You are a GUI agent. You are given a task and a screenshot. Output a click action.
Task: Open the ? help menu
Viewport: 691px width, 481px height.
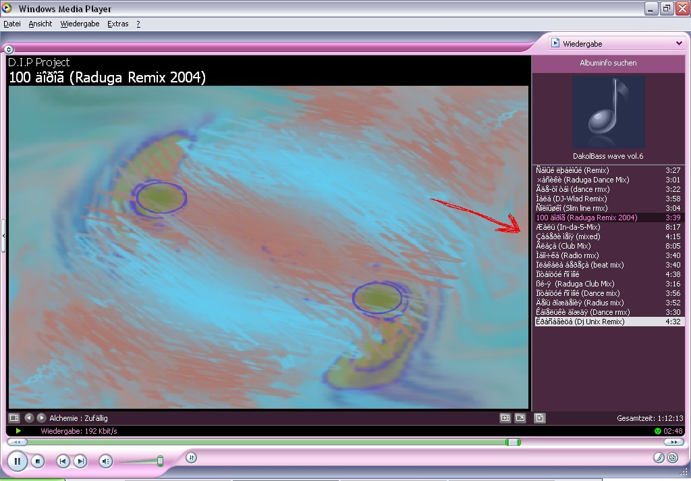pyautogui.click(x=138, y=24)
